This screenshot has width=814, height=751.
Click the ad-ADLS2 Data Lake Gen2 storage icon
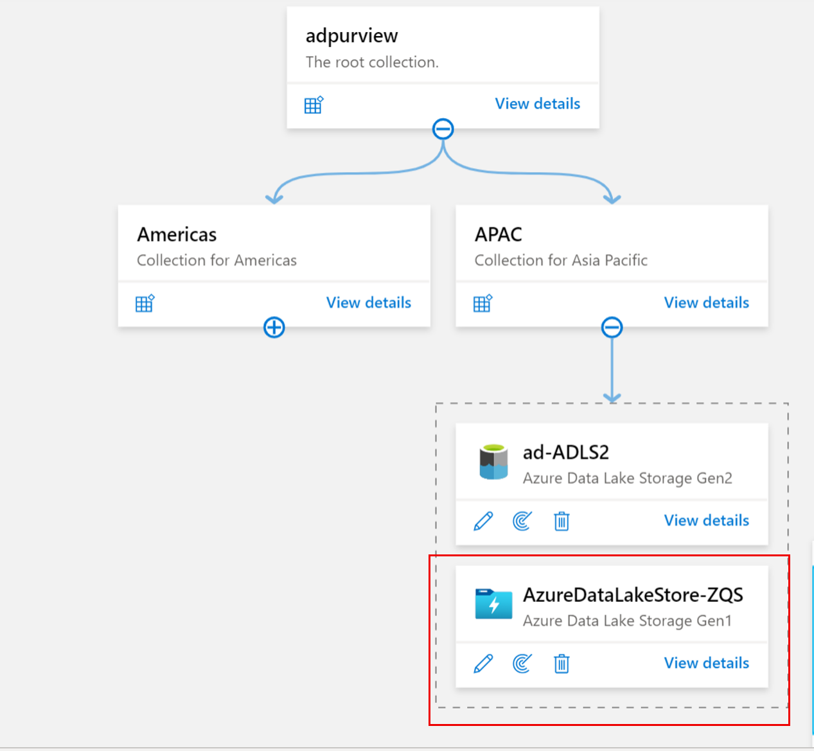point(493,462)
